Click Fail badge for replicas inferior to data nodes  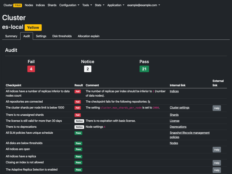point(77,91)
